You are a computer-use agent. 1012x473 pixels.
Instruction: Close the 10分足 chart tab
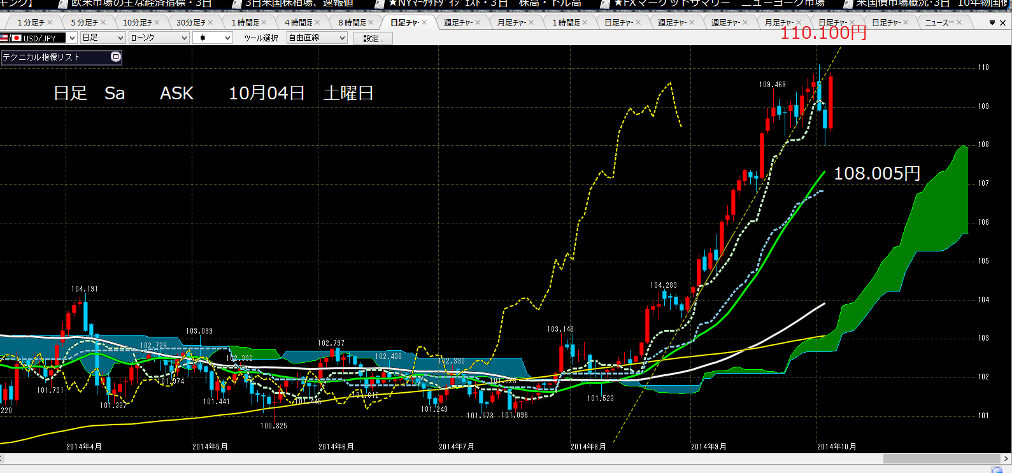point(157,23)
